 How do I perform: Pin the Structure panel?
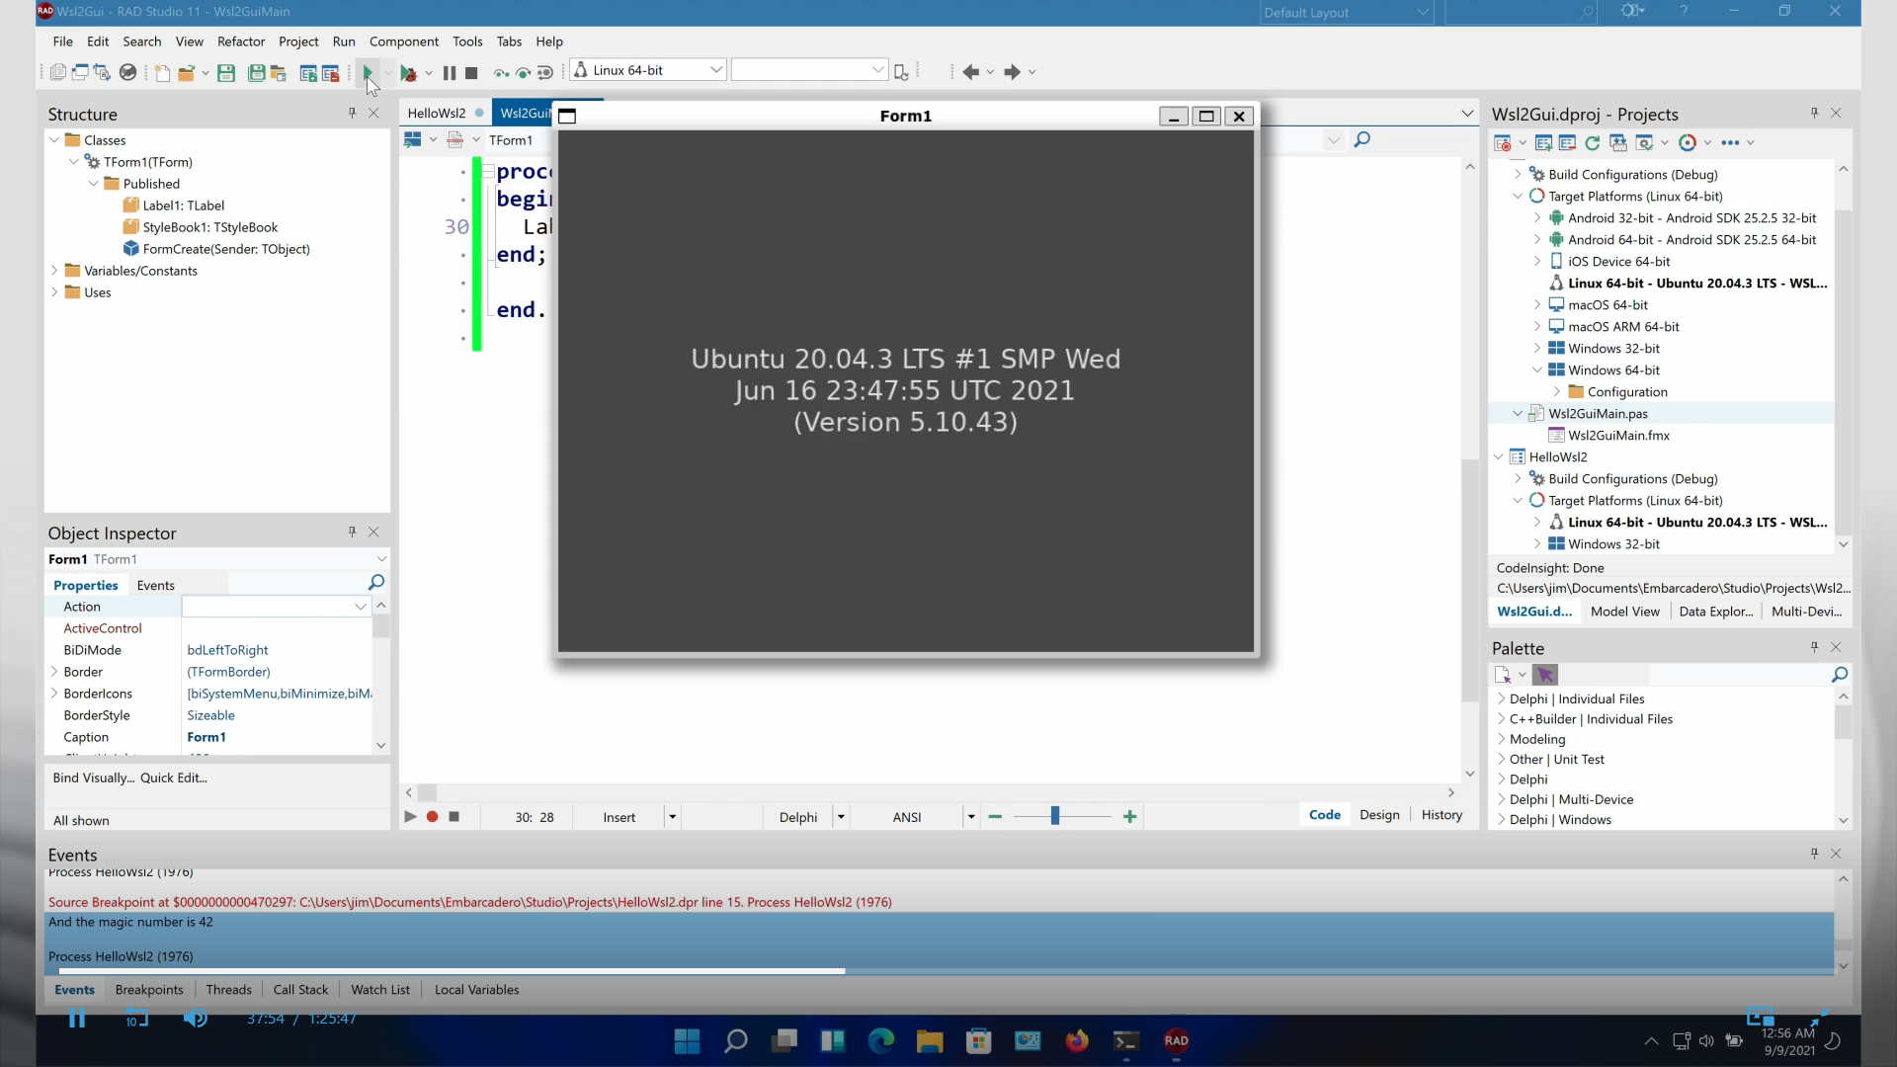click(x=352, y=114)
